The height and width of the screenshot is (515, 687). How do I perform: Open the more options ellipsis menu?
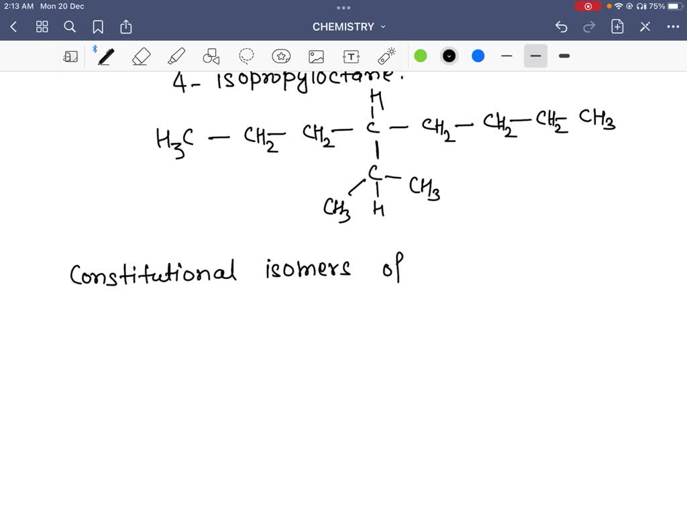pyautogui.click(x=674, y=26)
